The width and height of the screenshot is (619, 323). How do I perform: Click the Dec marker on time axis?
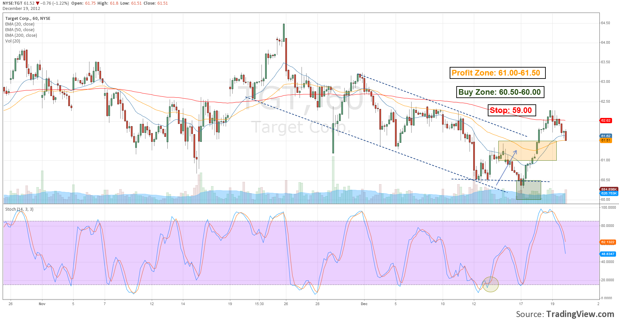coord(364,304)
